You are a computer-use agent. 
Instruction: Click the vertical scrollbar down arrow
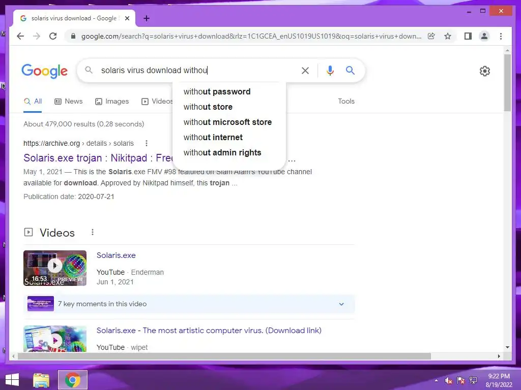(507, 347)
